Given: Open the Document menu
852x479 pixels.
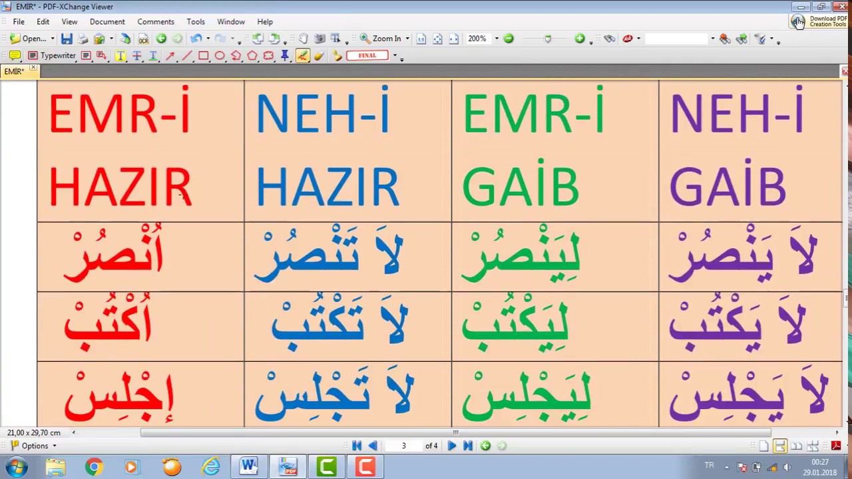Looking at the screenshot, I should [108, 21].
